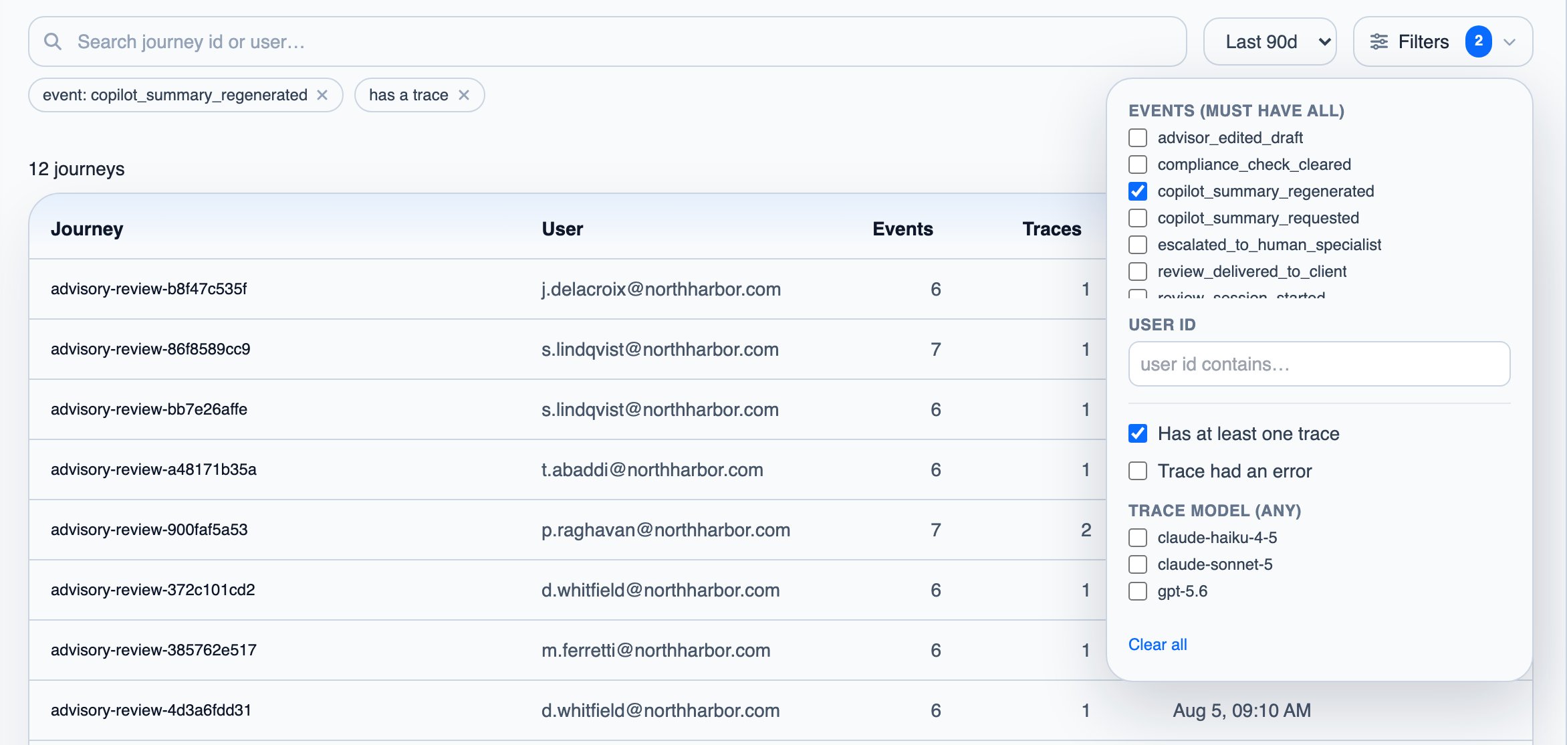This screenshot has height=745, width=1567.
Task: Sort by the Journey column header
Action: click(x=87, y=229)
